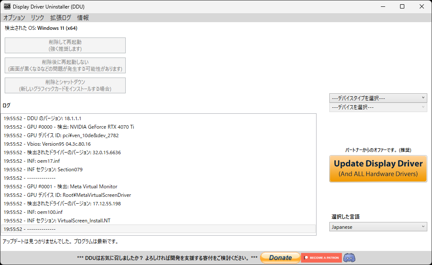Select log row Meta Virtual Monitor
Screen dimensions: 432x265
(158, 187)
